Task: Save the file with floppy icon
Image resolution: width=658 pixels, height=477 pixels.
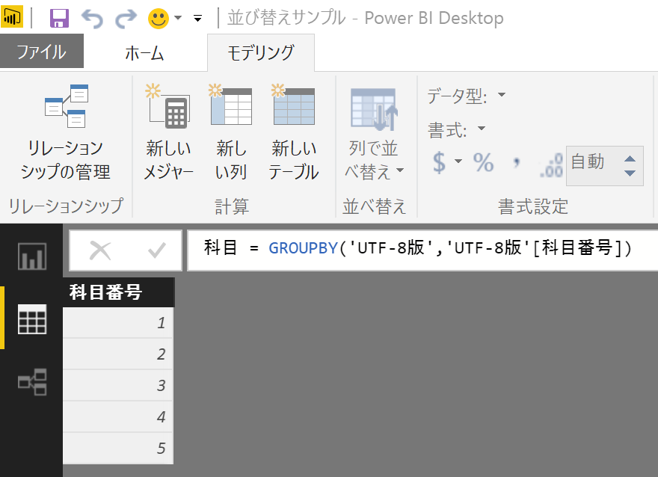Action: click(59, 18)
